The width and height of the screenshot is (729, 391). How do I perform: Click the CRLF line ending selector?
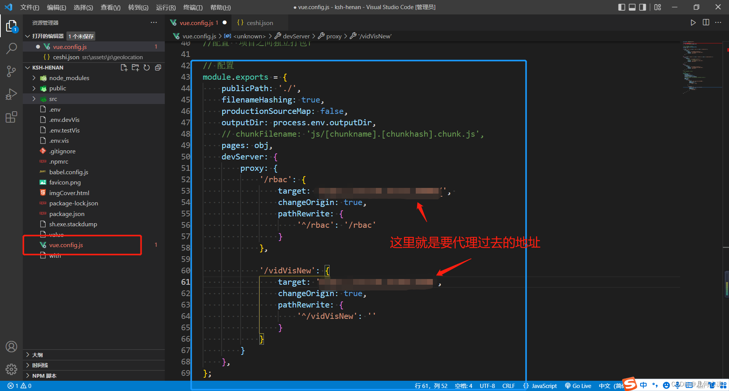pos(508,386)
